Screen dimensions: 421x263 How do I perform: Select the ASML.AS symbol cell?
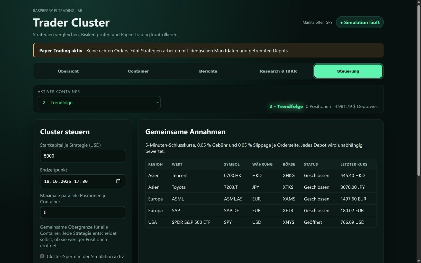coord(233,199)
